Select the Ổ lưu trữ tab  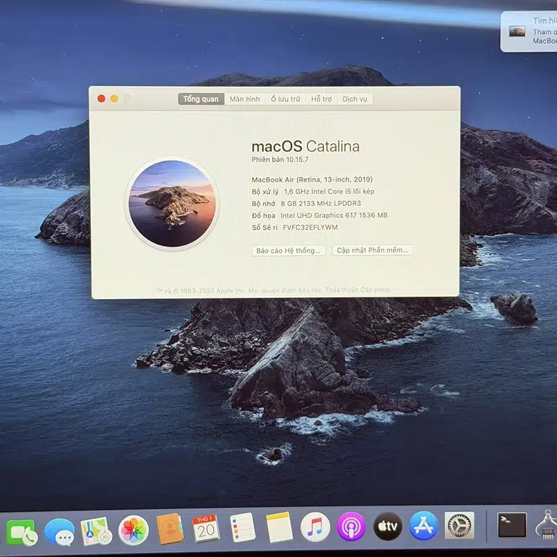[285, 99]
